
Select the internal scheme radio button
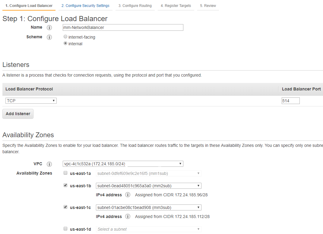click(65, 43)
